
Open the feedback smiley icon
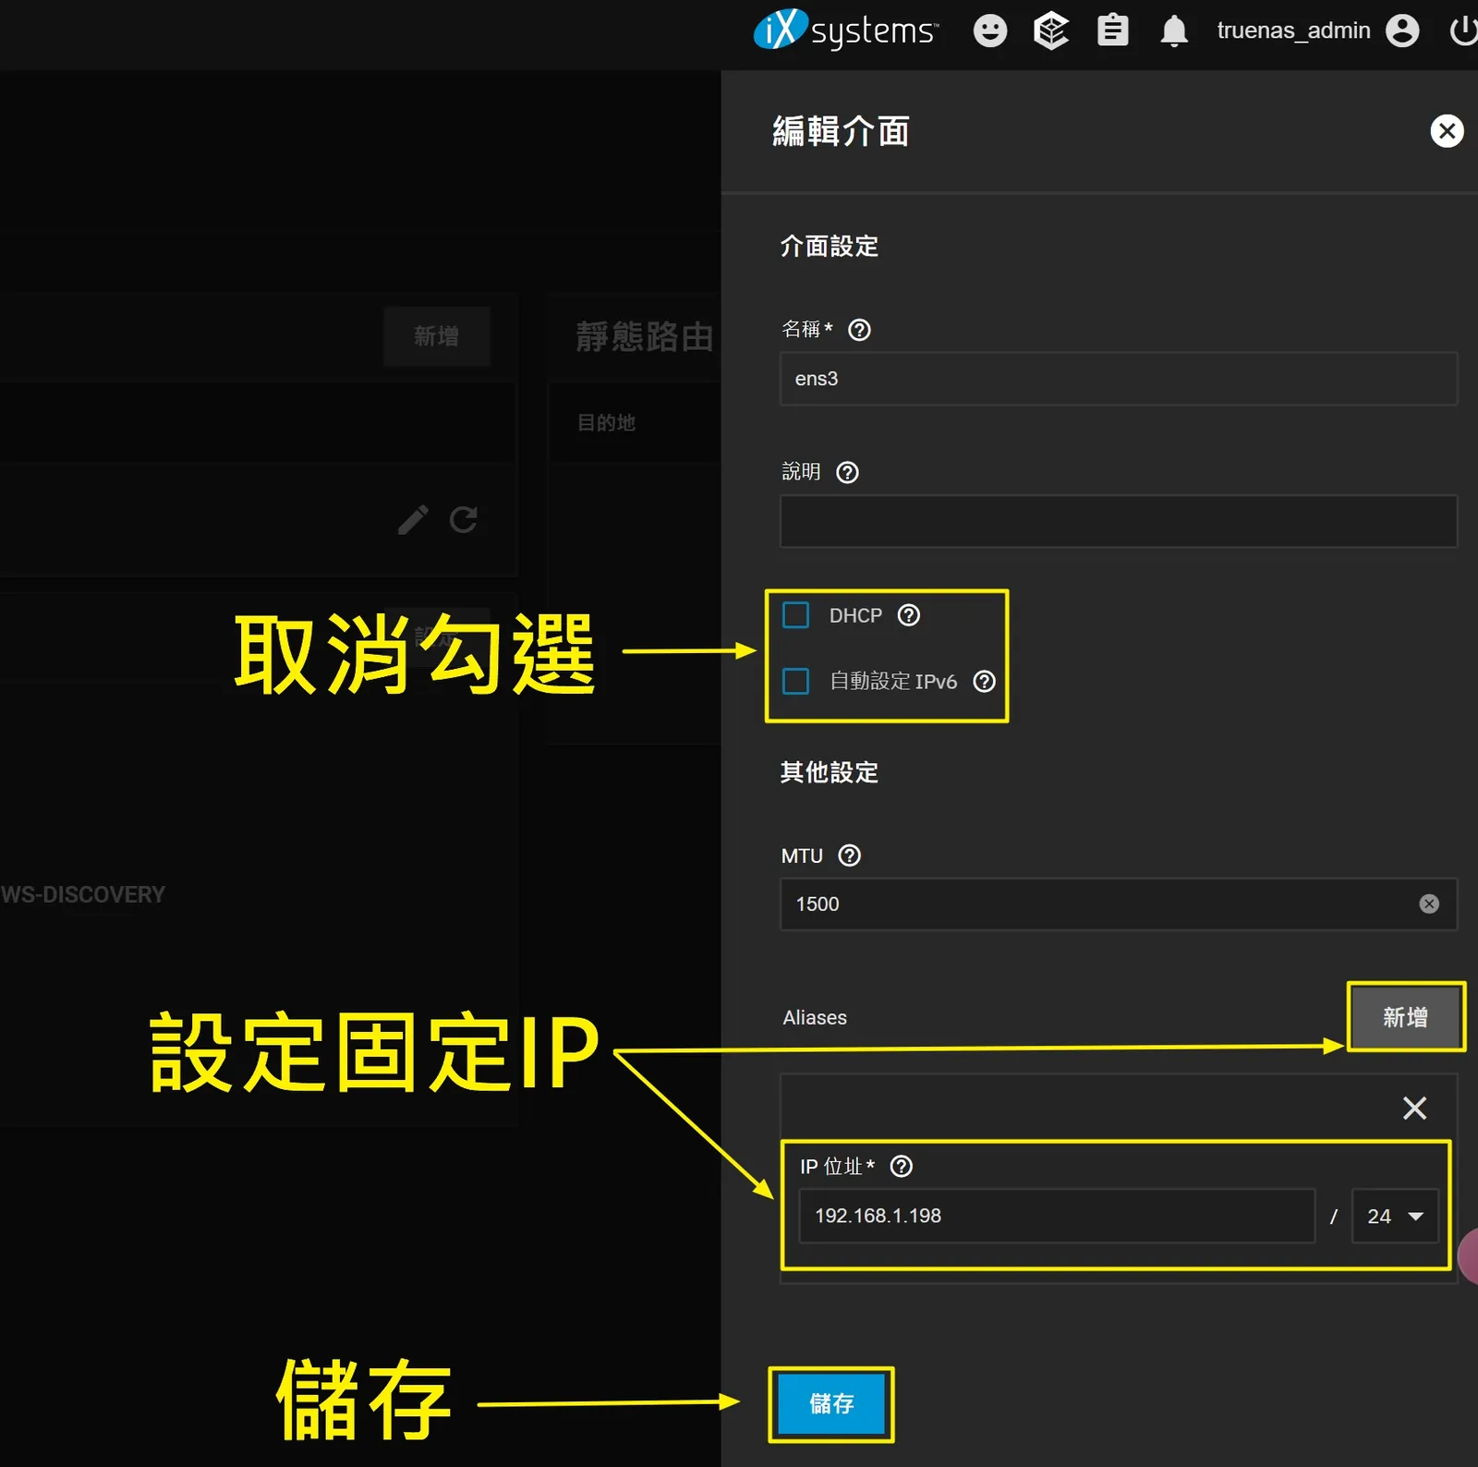click(x=989, y=30)
